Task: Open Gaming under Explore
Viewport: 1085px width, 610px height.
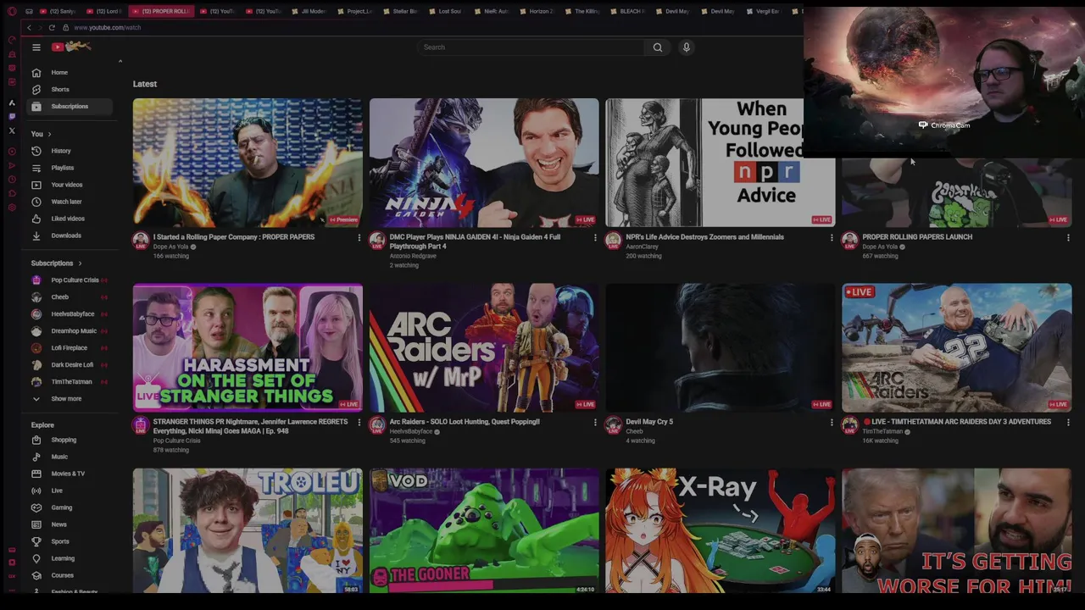Action: click(x=71, y=507)
